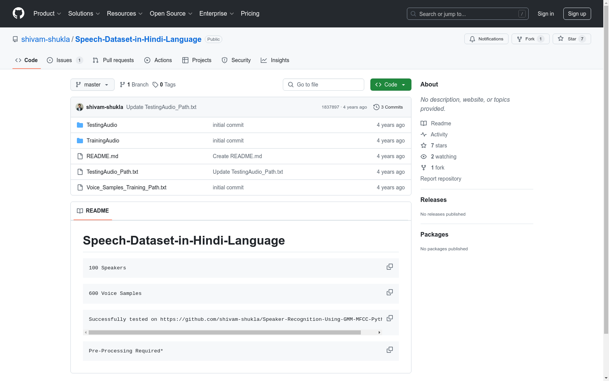Click the Sign in link

546,14
